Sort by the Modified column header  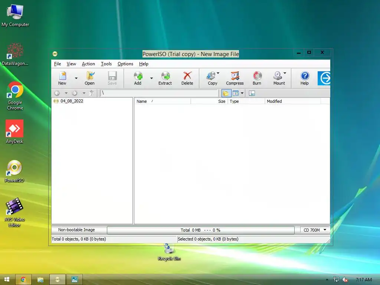[x=293, y=101]
